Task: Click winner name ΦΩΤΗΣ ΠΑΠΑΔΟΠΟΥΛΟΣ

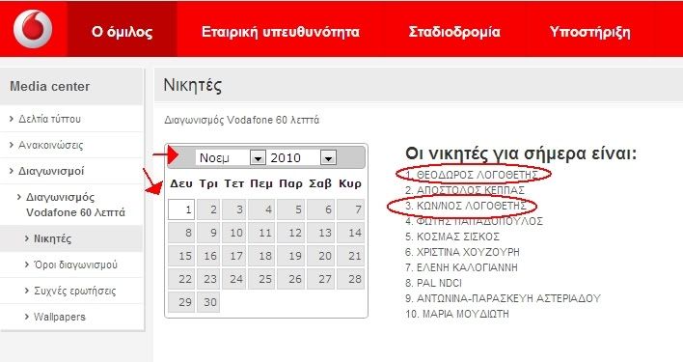Action: pos(479,221)
